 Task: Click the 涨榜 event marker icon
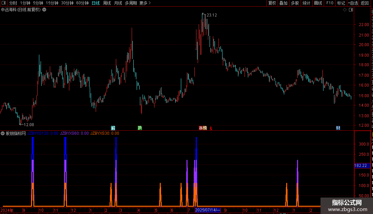[x=203, y=128]
